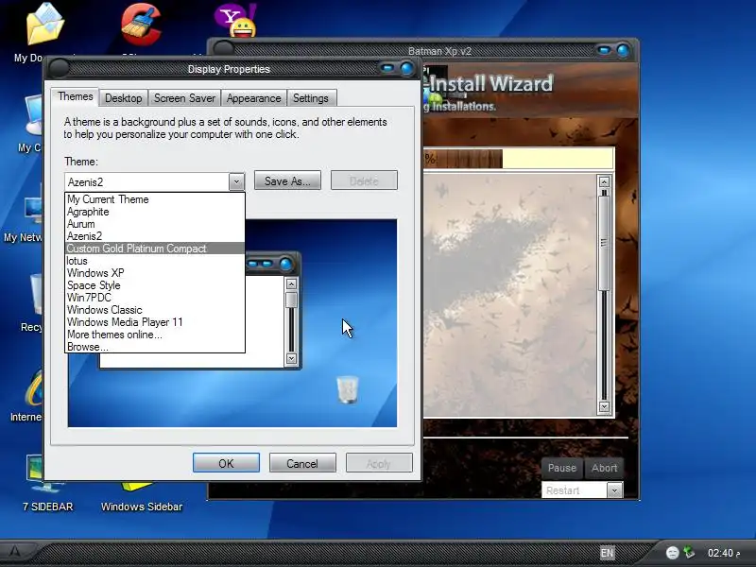Switch to the Desktop tab
Image resolution: width=756 pixels, height=567 pixels.
point(124,98)
